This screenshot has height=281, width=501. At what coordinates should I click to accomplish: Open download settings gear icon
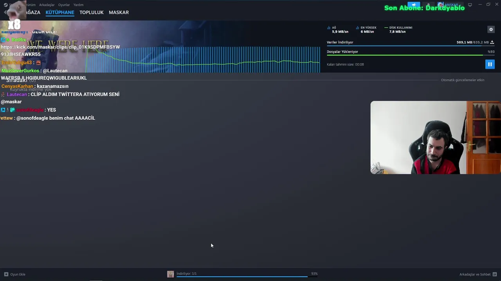491,29
